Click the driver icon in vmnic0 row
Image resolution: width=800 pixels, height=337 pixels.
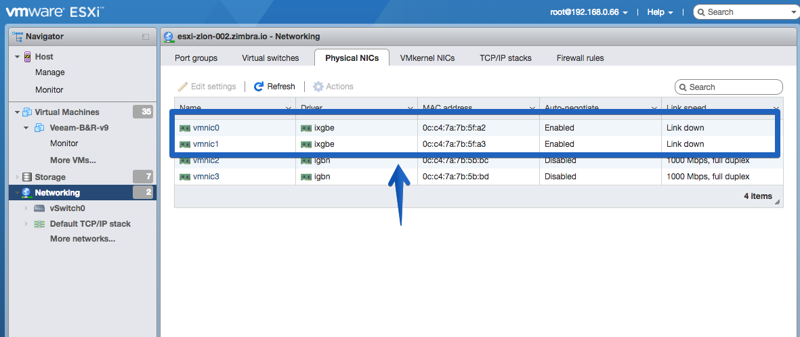[306, 128]
